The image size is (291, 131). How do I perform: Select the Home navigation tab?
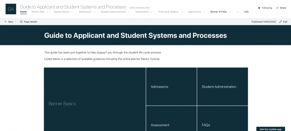(23, 12)
